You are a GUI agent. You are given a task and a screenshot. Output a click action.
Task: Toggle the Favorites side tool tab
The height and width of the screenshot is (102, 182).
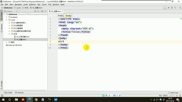(x=1, y=85)
